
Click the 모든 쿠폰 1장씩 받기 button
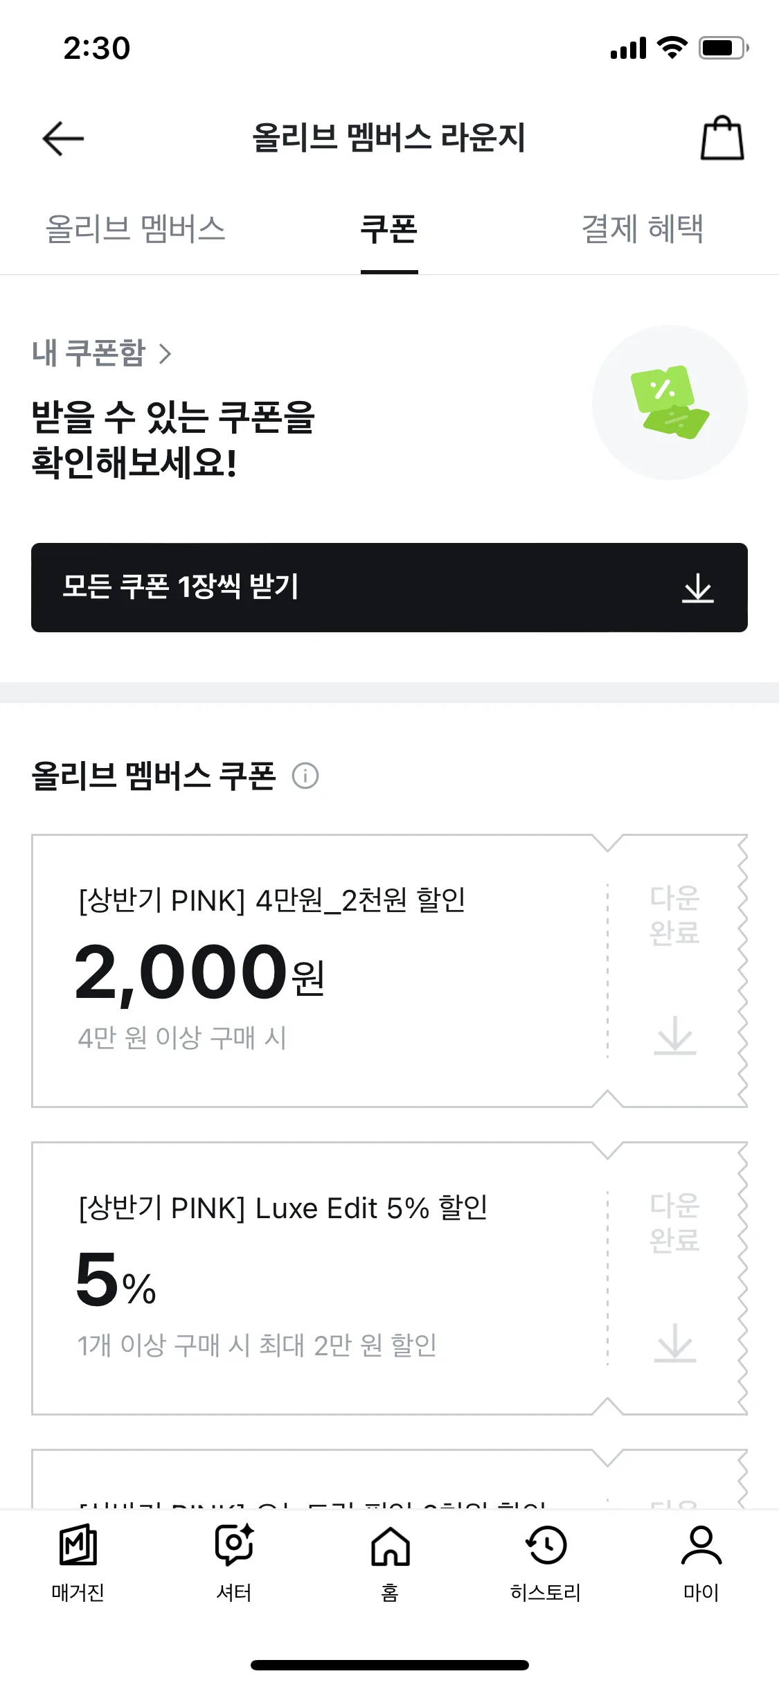(x=389, y=587)
